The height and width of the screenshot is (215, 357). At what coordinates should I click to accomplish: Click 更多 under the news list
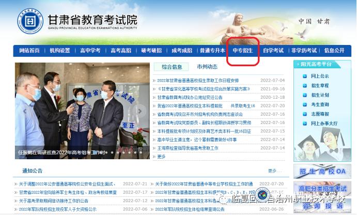(161, 157)
